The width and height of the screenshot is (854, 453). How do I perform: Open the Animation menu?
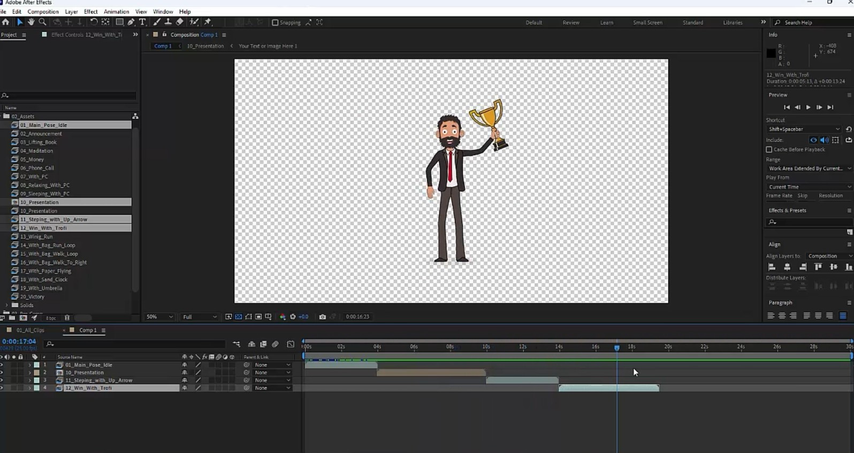coord(116,11)
